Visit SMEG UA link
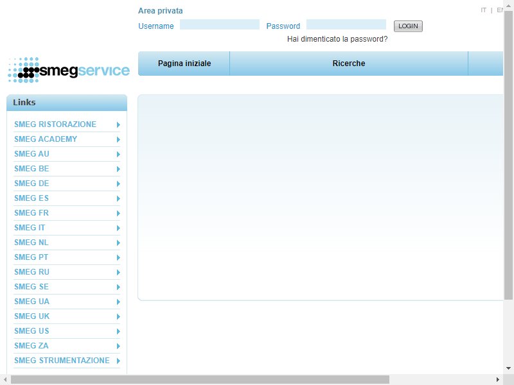This screenshot has width=514, height=385. (31, 301)
